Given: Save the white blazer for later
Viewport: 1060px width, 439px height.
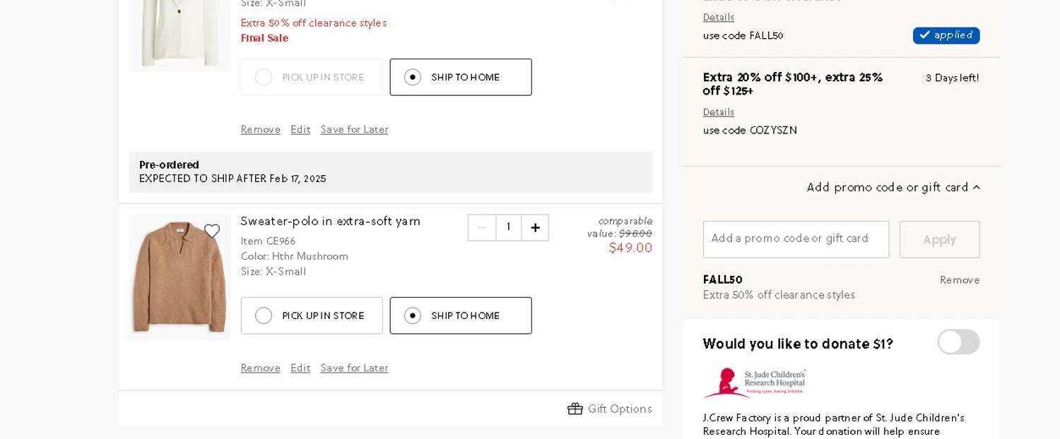Looking at the screenshot, I should [x=354, y=130].
